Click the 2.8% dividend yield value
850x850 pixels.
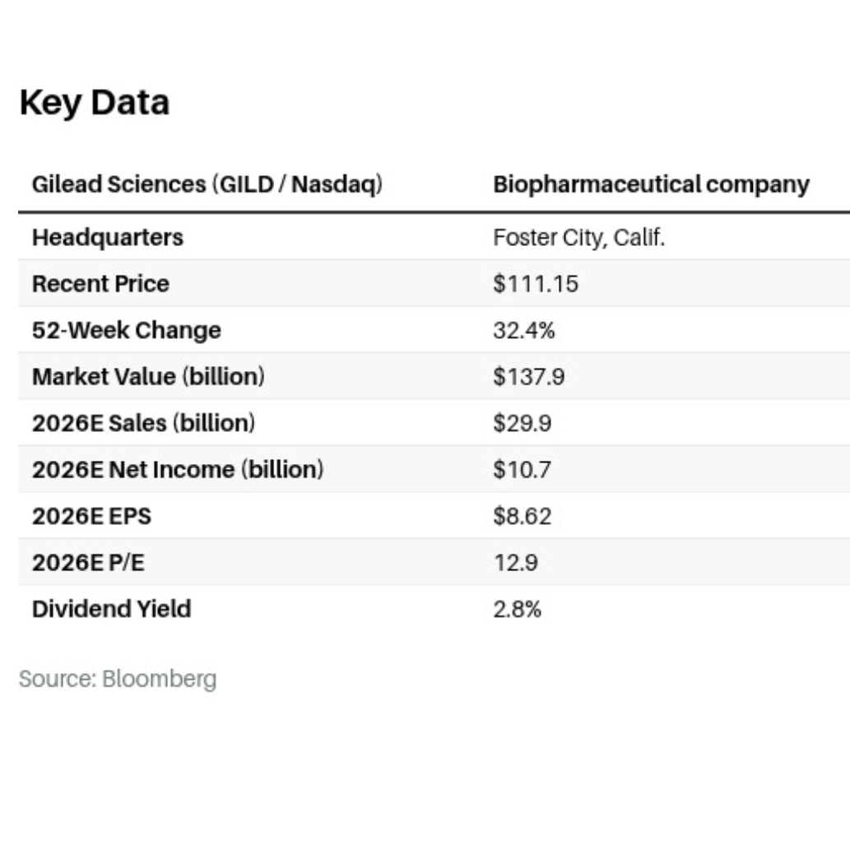[518, 610]
